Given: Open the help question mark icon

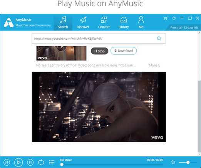Looking at the screenshot, I should [x=174, y=18].
